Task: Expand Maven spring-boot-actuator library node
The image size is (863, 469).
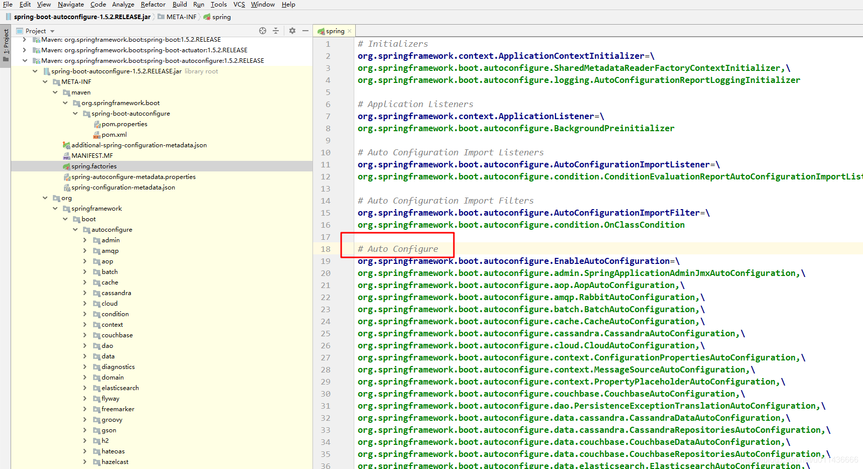Action: [25, 50]
